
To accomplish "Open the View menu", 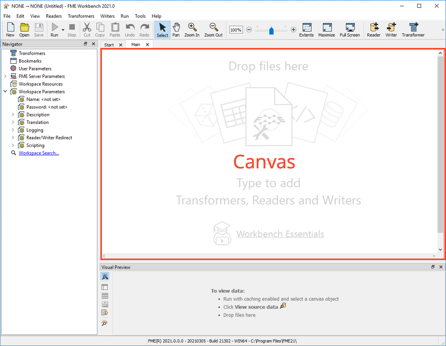I will point(35,16).
